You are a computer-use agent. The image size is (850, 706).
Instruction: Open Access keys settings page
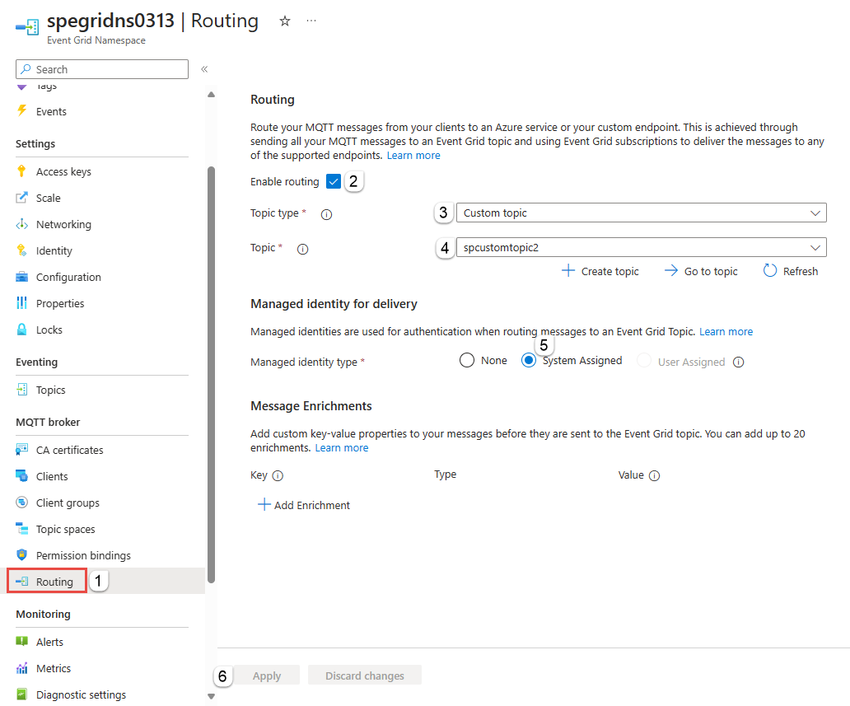tap(63, 171)
